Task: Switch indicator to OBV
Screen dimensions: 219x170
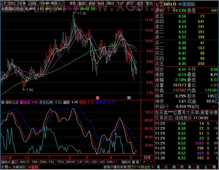Action: [94, 162]
